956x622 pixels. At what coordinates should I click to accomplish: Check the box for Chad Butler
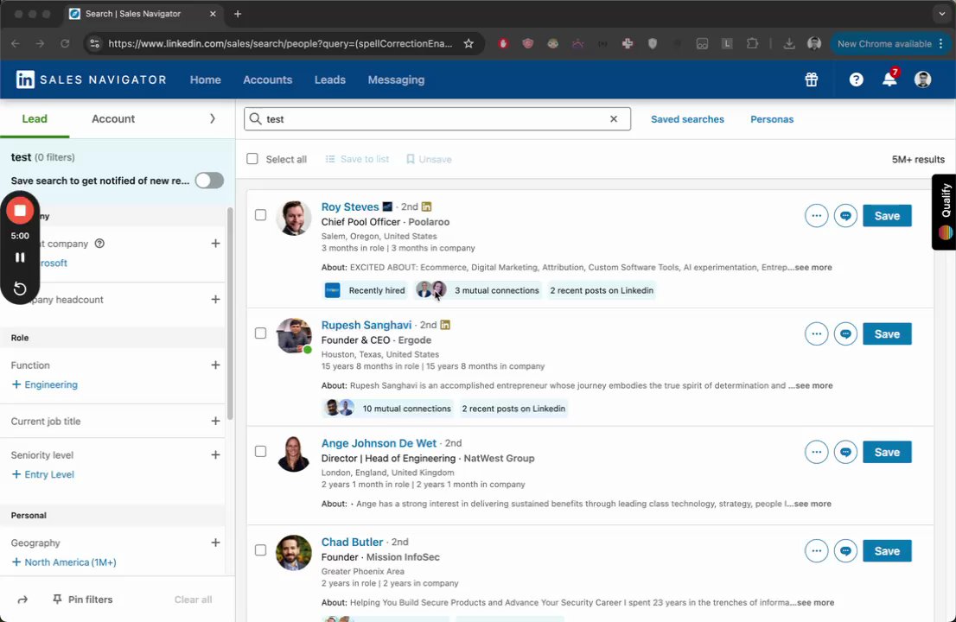pyautogui.click(x=260, y=550)
